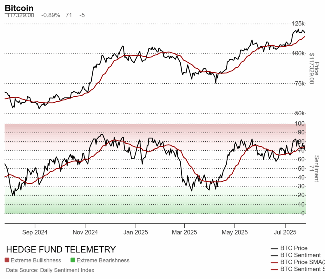The image size is (325, 279).
Task: Click the 125k price axis label
Action: (298, 24)
